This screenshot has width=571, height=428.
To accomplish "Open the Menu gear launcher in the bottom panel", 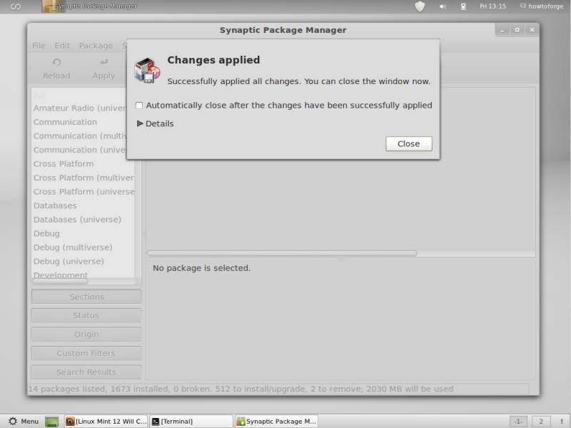I will 24,421.
